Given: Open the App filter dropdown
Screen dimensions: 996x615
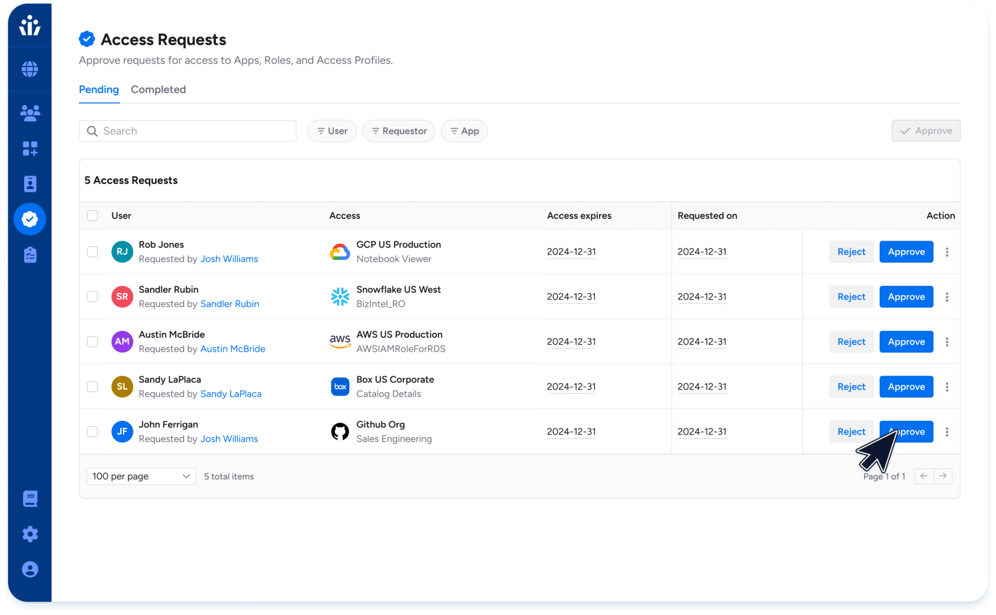Looking at the screenshot, I should click(x=464, y=131).
